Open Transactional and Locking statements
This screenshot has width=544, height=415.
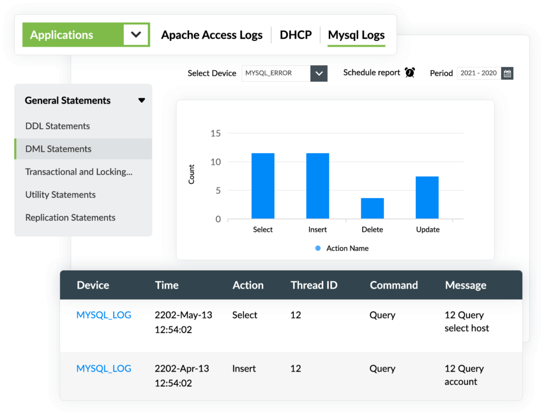79,172
